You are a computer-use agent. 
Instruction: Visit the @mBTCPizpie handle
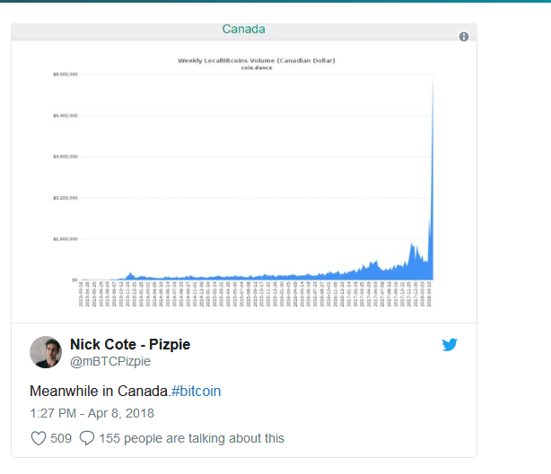[110, 361]
